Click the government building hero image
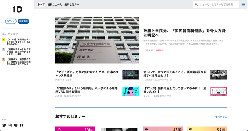The image size is (248, 131). pos(97,40)
